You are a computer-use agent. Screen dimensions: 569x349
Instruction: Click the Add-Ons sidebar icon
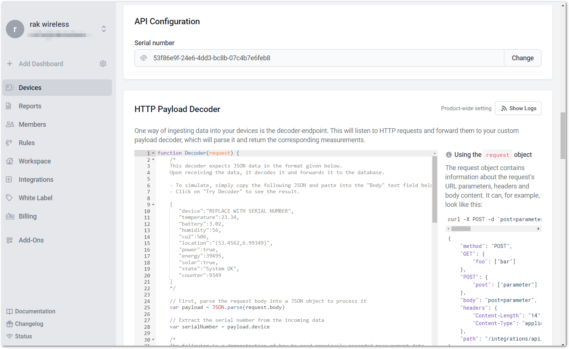click(x=10, y=240)
